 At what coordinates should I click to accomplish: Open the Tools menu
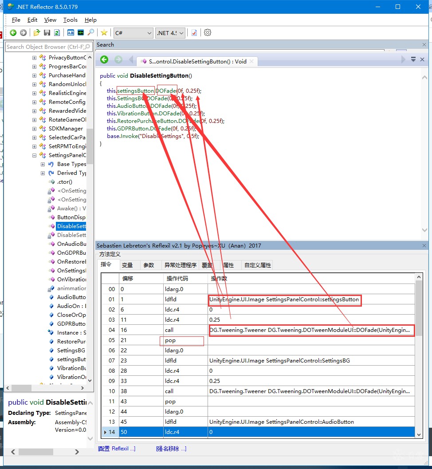click(70, 20)
